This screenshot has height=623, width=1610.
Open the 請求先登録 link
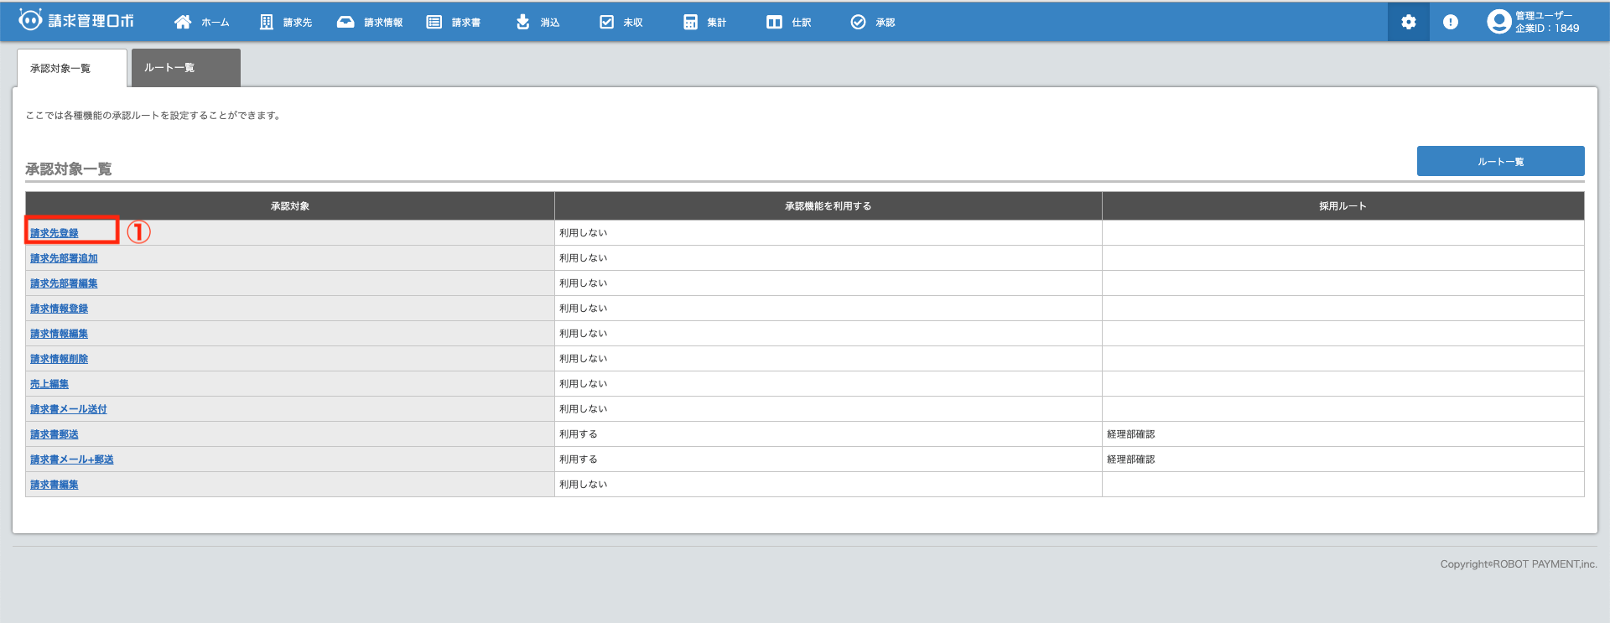pyautogui.click(x=55, y=233)
